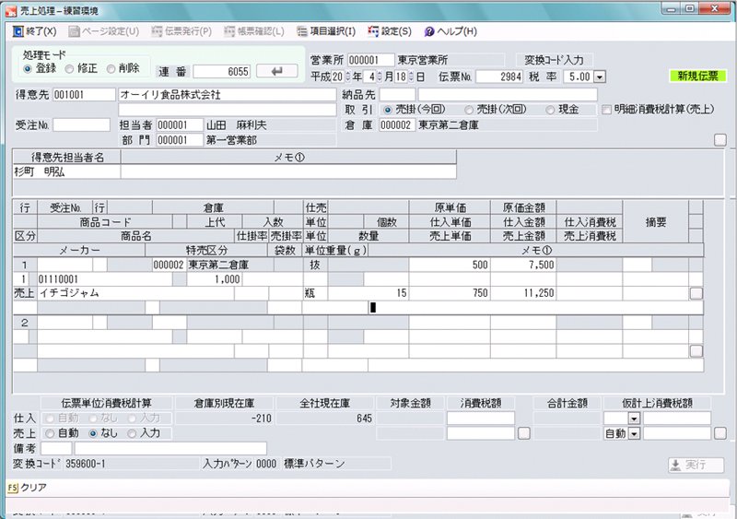737x519 pixels.
Task: Open the 税率 dropdown arrow
Action: tap(600, 77)
